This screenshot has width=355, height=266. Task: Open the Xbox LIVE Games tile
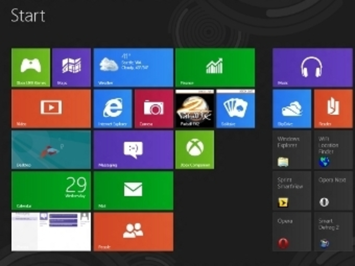click(x=31, y=68)
